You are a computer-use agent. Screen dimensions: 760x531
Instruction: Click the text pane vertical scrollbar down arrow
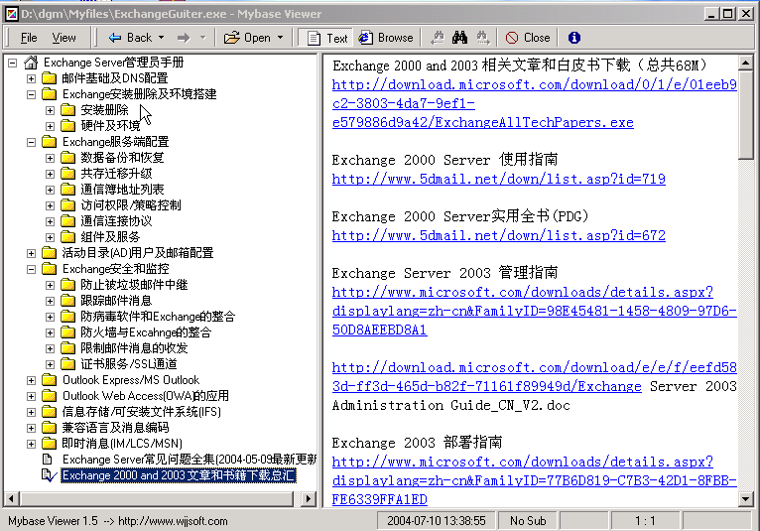pyautogui.click(x=746, y=501)
